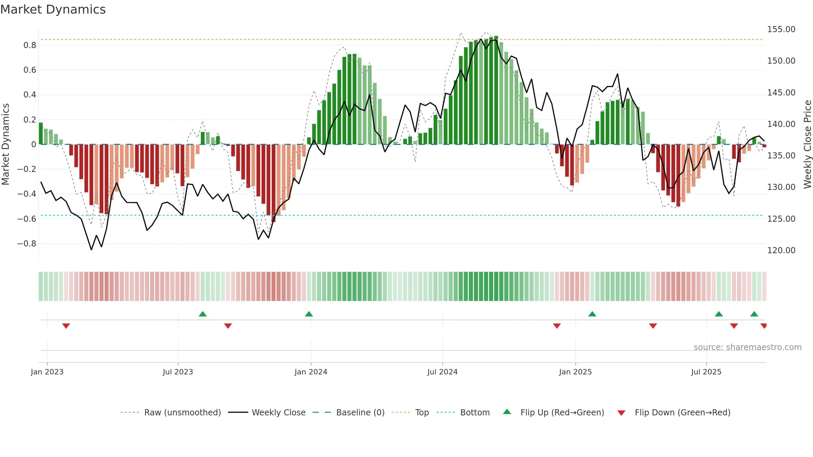Select the flip-up marker near September 2025

[x=754, y=314]
